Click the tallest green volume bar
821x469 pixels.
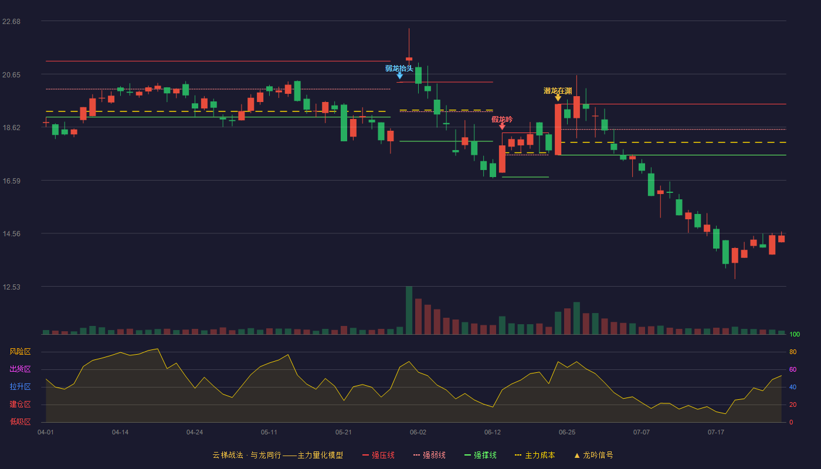409,310
